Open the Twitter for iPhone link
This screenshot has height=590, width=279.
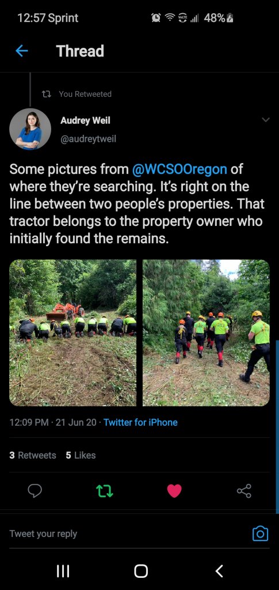click(x=140, y=422)
